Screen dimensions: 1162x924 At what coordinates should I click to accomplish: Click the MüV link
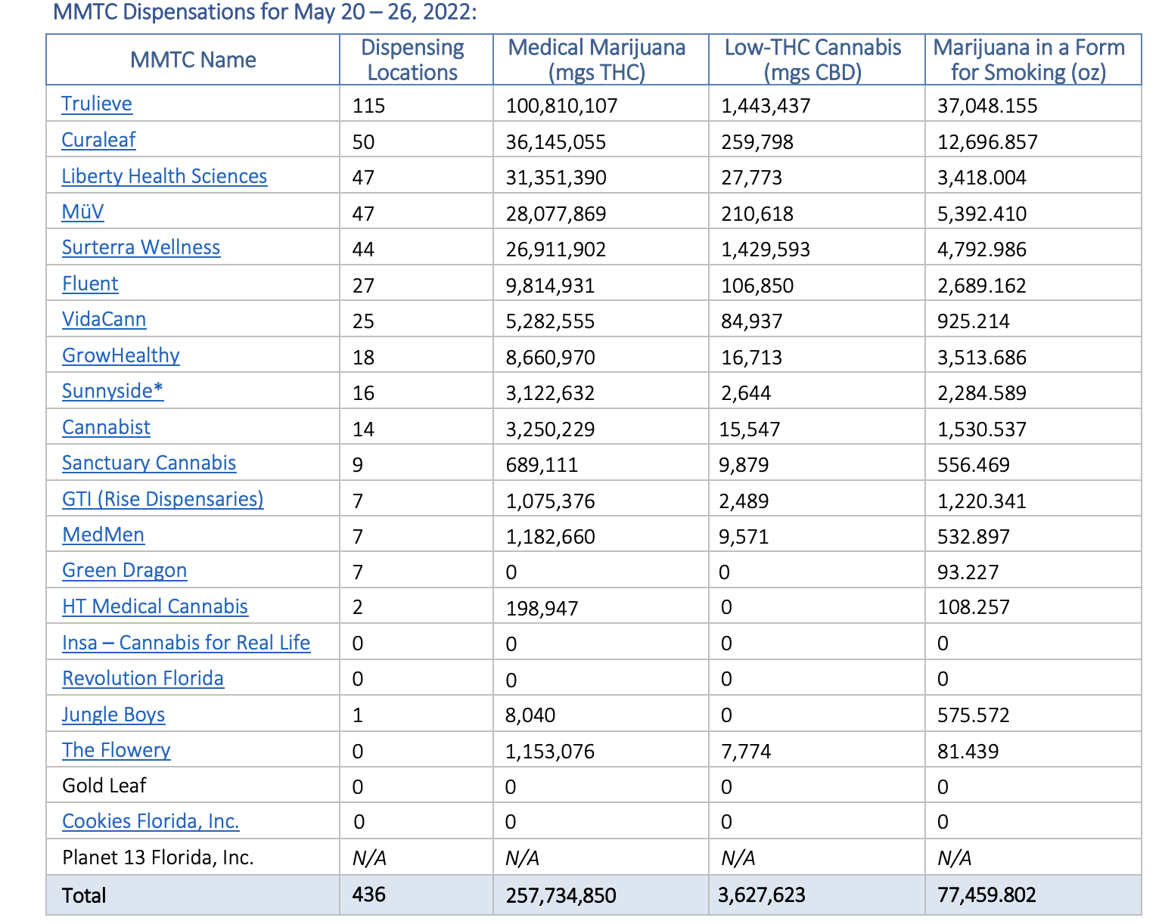tap(82, 212)
